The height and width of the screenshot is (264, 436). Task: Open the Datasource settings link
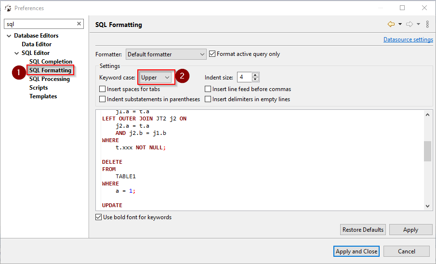pyautogui.click(x=408, y=40)
